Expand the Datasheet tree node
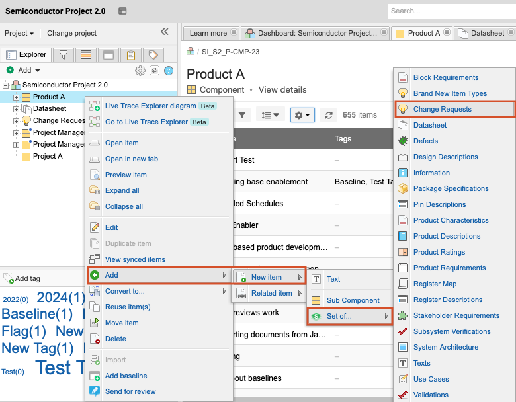 click(17, 109)
